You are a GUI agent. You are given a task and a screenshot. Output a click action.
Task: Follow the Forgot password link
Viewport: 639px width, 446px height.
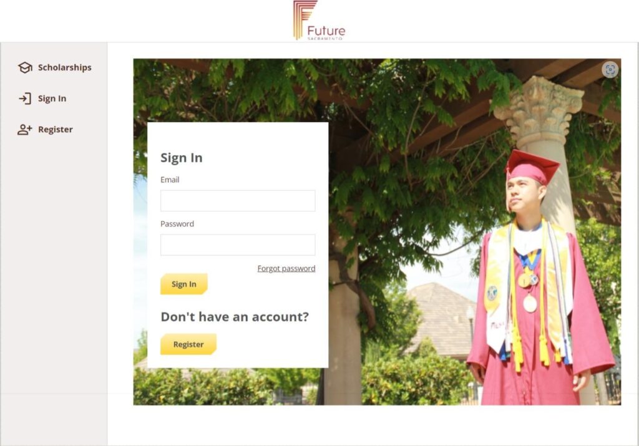[x=286, y=268]
